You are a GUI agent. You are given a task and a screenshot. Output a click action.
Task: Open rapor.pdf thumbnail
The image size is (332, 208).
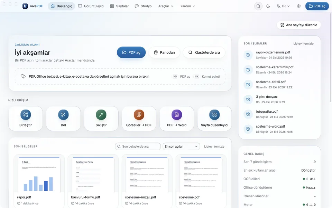click(x=39, y=174)
